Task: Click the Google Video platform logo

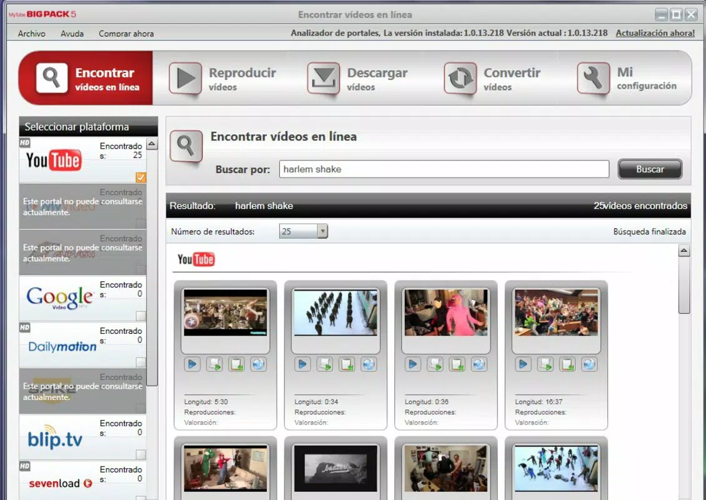Action: pos(59,297)
